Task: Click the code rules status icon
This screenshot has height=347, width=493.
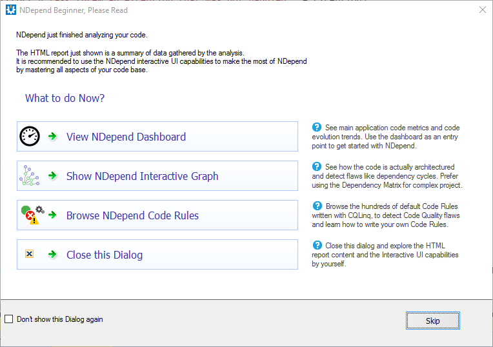Action: click(33, 215)
